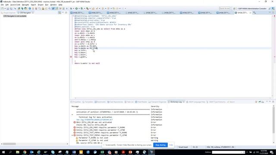The width and height of the screenshot is (276, 155).
Task: Switch to the CDS Navigator tab
Action: pos(25,12)
